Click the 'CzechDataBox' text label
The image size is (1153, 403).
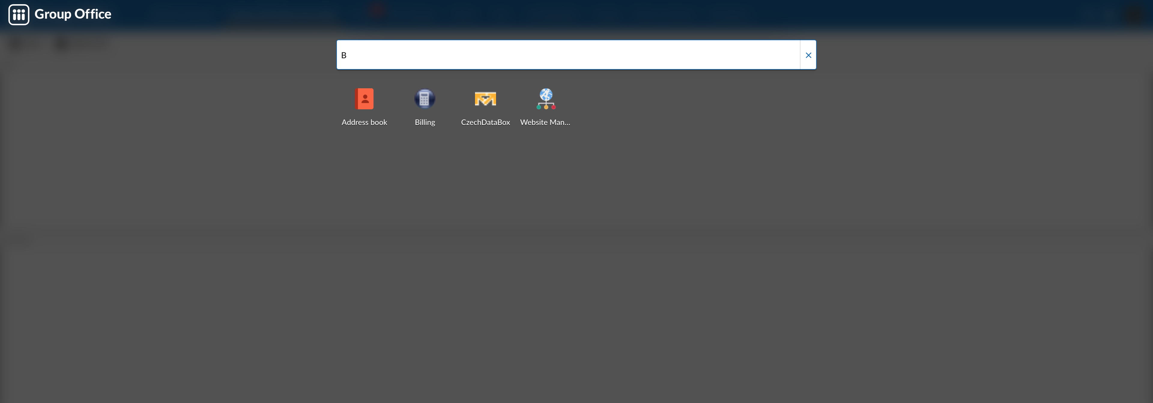coord(485,122)
